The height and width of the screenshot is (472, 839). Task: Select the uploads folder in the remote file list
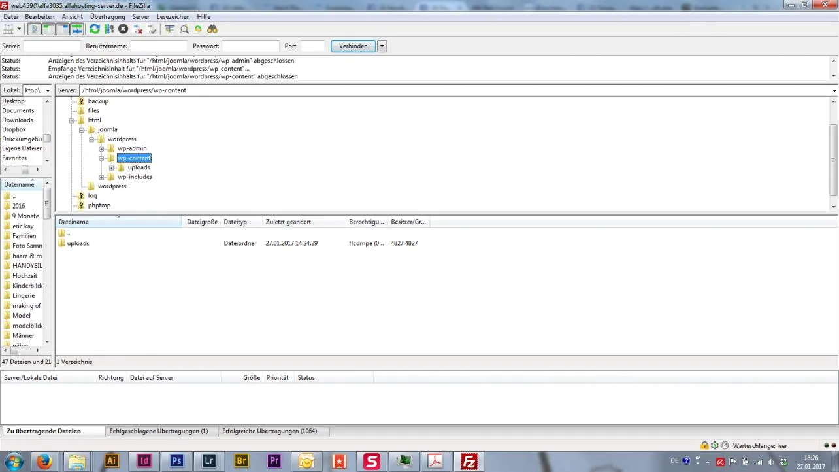(x=78, y=243)
